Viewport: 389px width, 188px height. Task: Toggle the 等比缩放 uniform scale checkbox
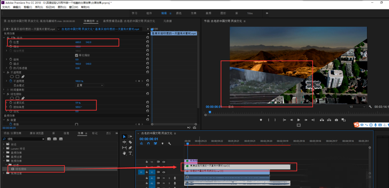point(77,55)
